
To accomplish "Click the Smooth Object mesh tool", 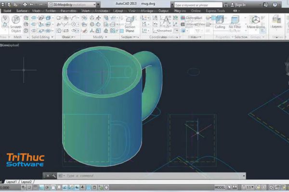I will [x=16, y=24].
